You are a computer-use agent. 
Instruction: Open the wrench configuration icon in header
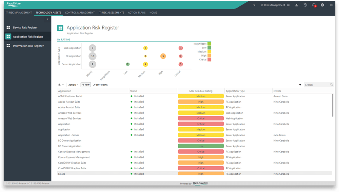pos(254,5)
